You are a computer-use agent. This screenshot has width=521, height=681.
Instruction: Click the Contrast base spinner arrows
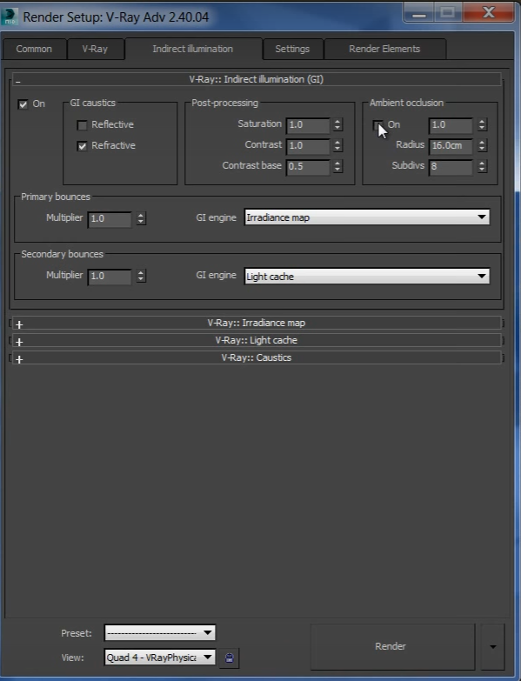click(337, 166)
